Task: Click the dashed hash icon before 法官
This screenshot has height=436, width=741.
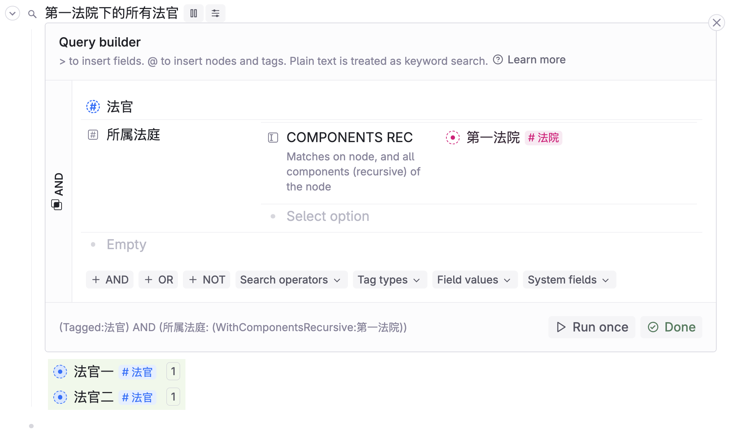Action: pyautogui.click(x=93, y=106)
